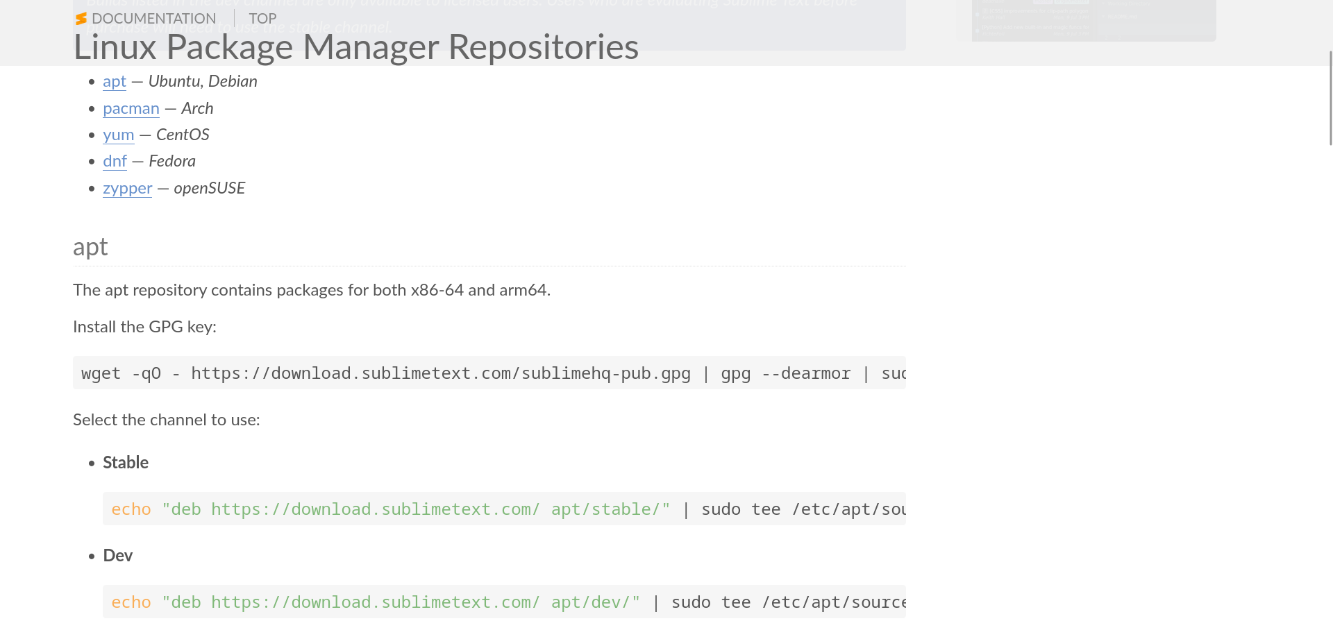Click the wget GPG key command block

[x=489, y=373]
